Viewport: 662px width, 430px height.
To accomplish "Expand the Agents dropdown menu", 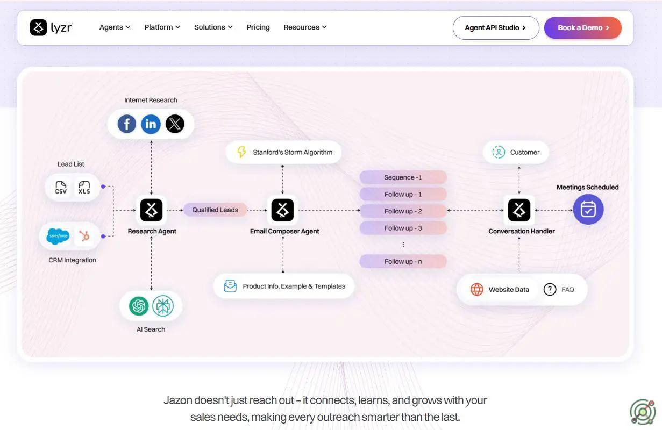I will click(115, 27).
